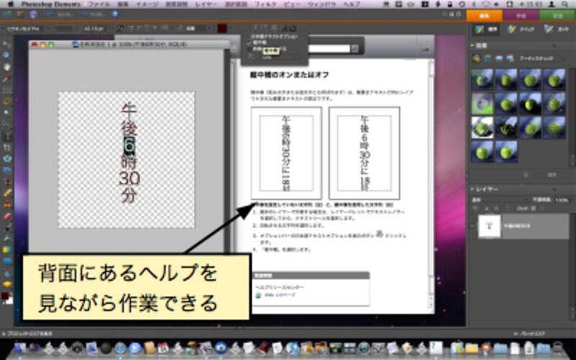Show Layer Styles category in Effects panel
This screenshot has height=360, width=576.
tap(487, 58)
